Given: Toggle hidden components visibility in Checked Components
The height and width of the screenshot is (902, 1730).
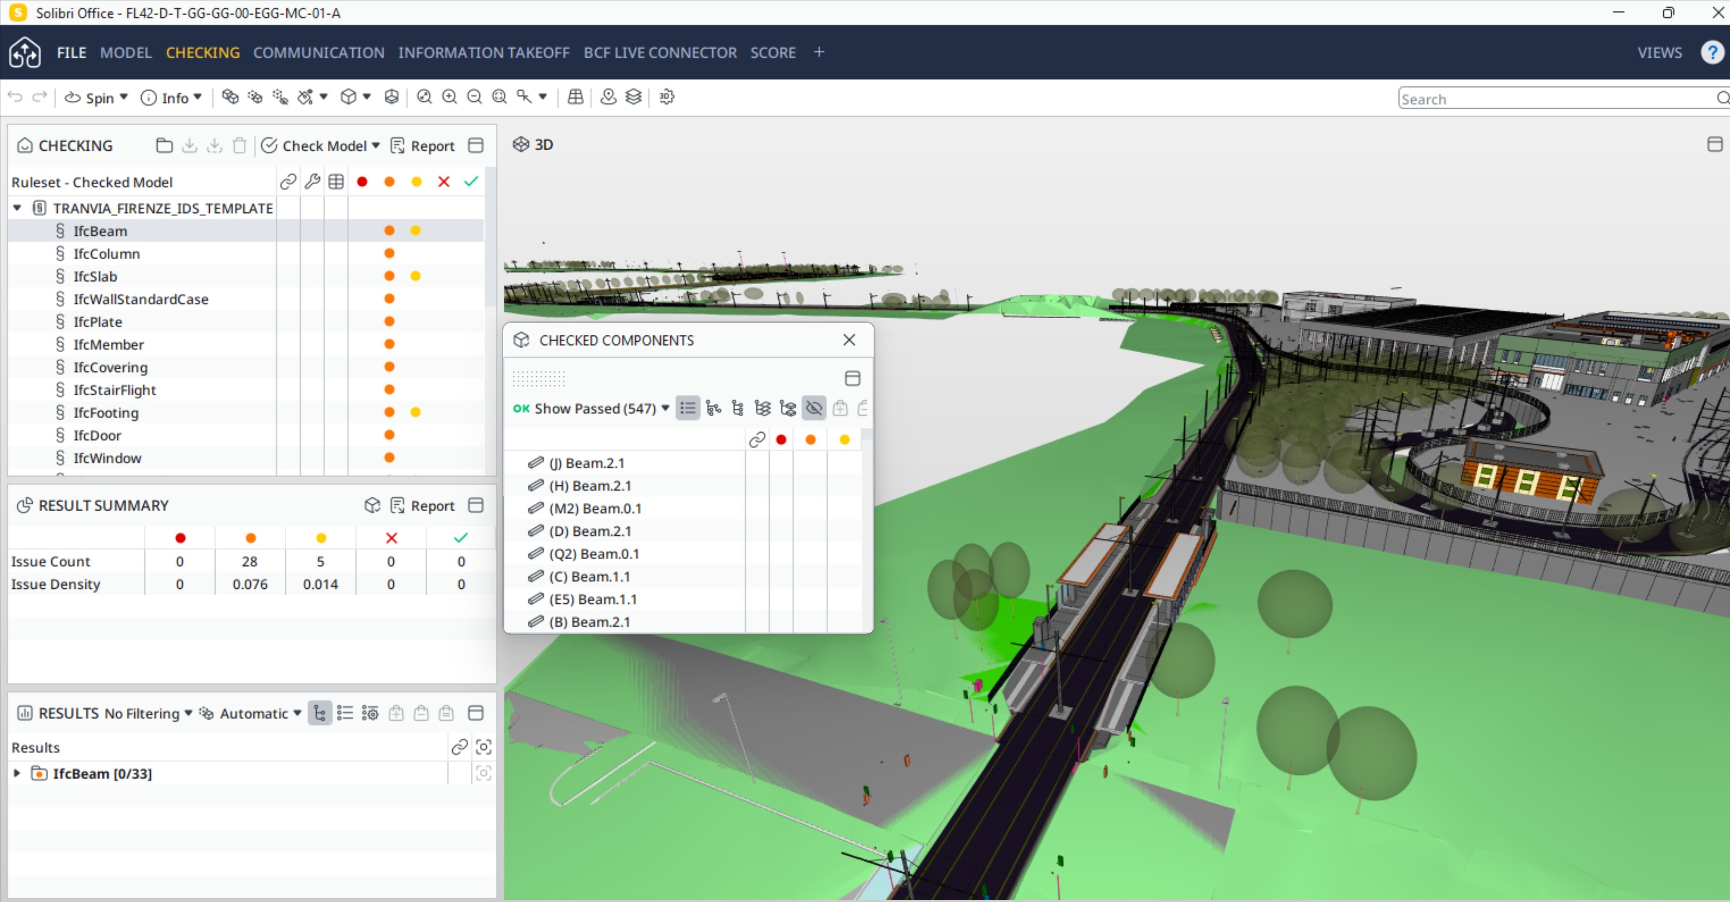Looking at the screenshot, I should [x=814, y=408].
